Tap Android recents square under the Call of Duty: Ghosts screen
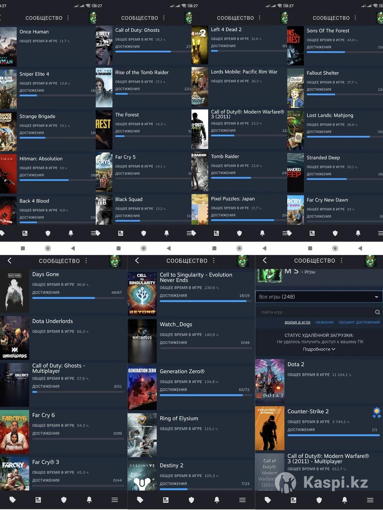This screenshot has width=383, height=510. [118, 248]
